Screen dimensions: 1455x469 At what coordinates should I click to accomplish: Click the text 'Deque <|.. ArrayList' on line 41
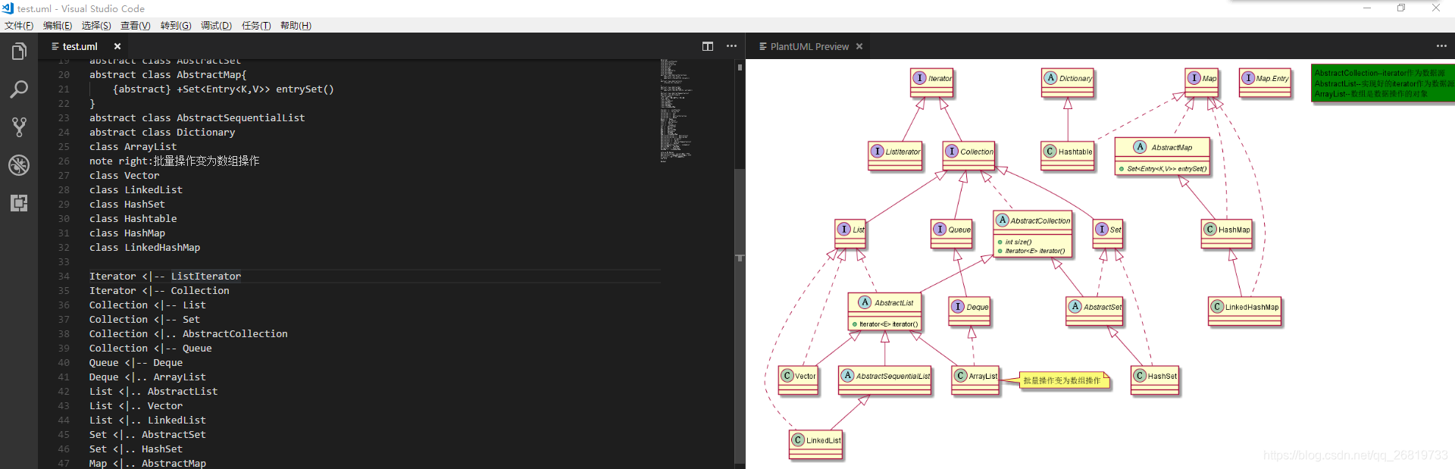(148, 377)
